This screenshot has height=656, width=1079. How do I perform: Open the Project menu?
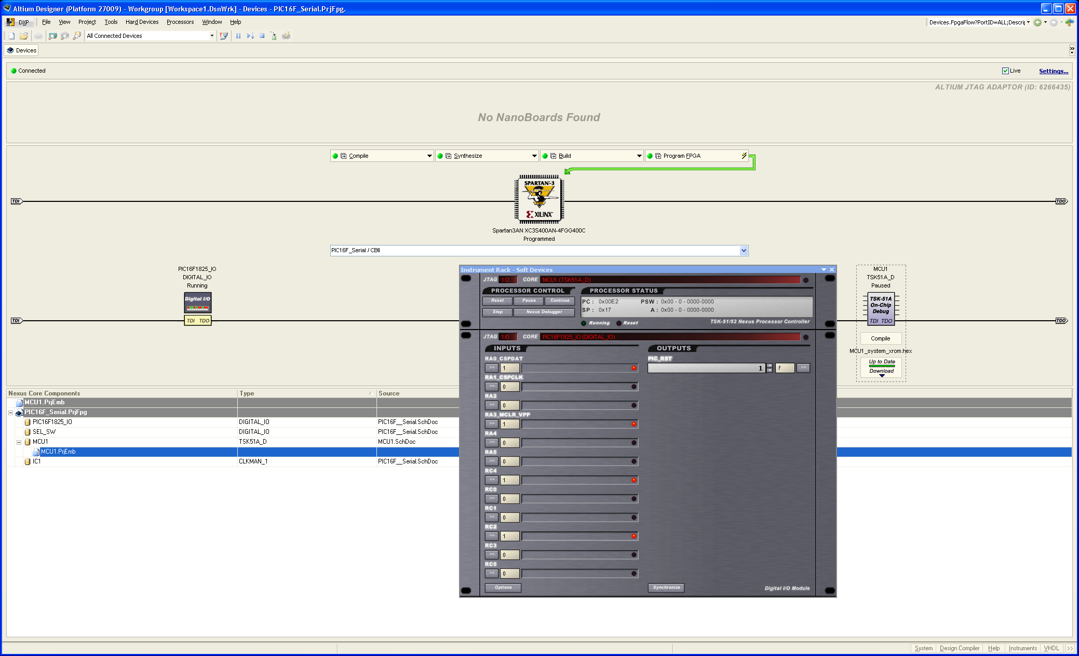[x=87, y=22]
